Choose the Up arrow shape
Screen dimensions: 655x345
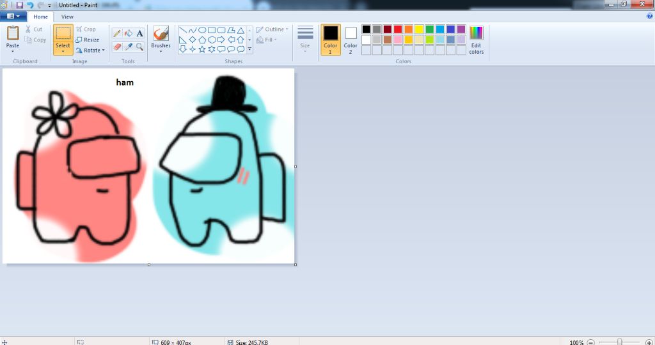(241, 40)
